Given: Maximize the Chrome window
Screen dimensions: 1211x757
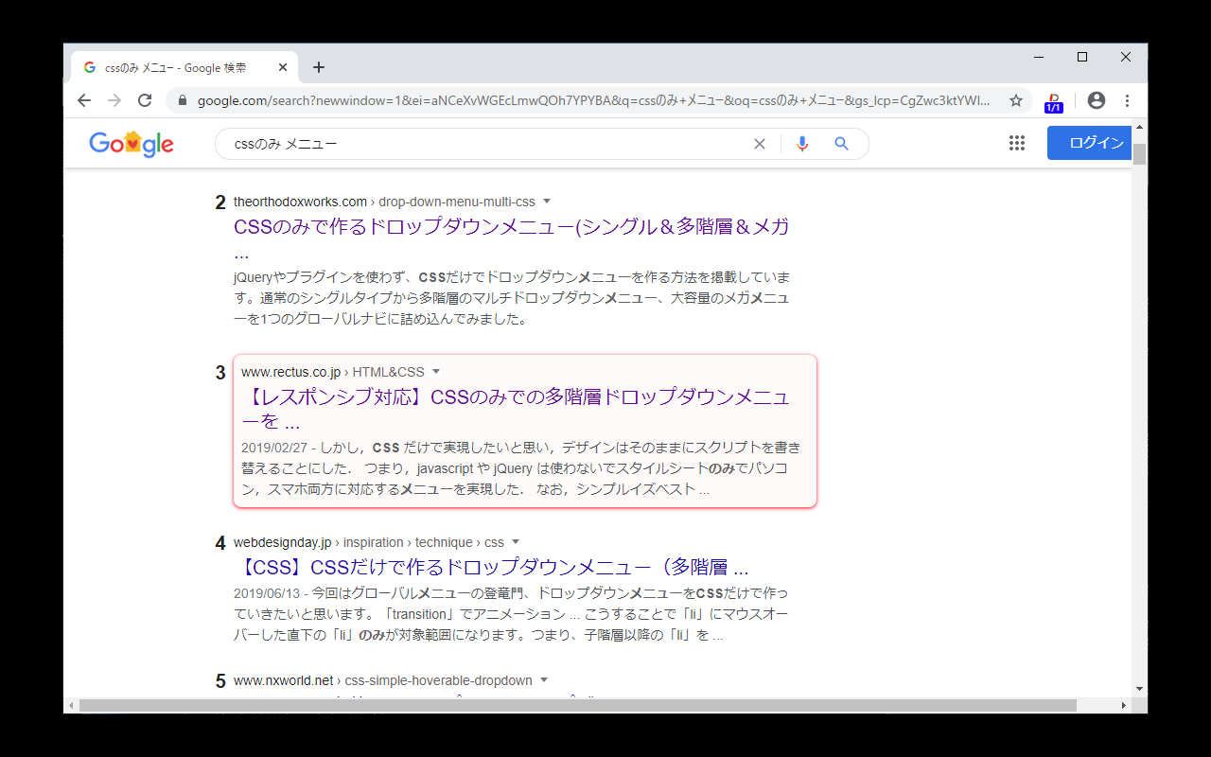Looking at the screenshot, I should [x=1082, y=57].
